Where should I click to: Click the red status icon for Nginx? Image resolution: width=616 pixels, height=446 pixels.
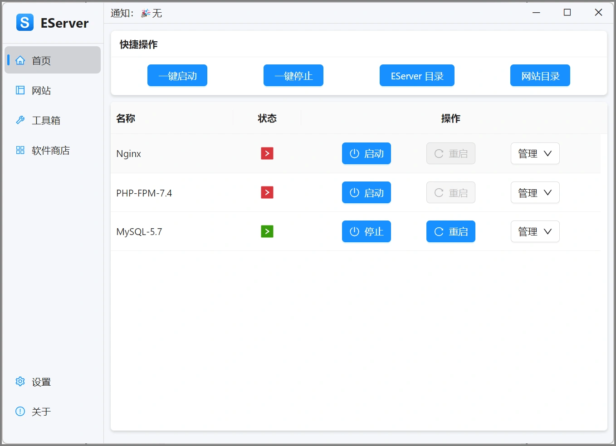[x=267, y=153]
